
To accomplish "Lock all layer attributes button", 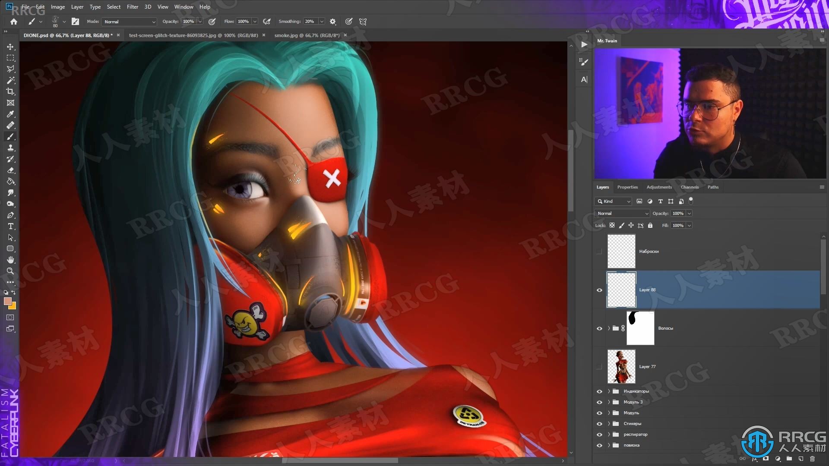I will click(x=650, y=226).
